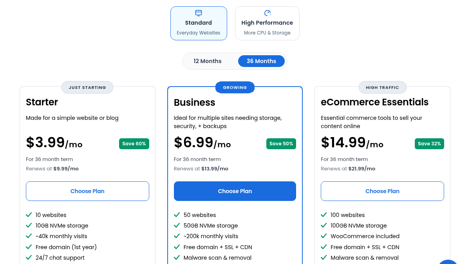Click 'Free domain (1st year)' feature text
The image size is (470, 264).
[x=66, y=247]
